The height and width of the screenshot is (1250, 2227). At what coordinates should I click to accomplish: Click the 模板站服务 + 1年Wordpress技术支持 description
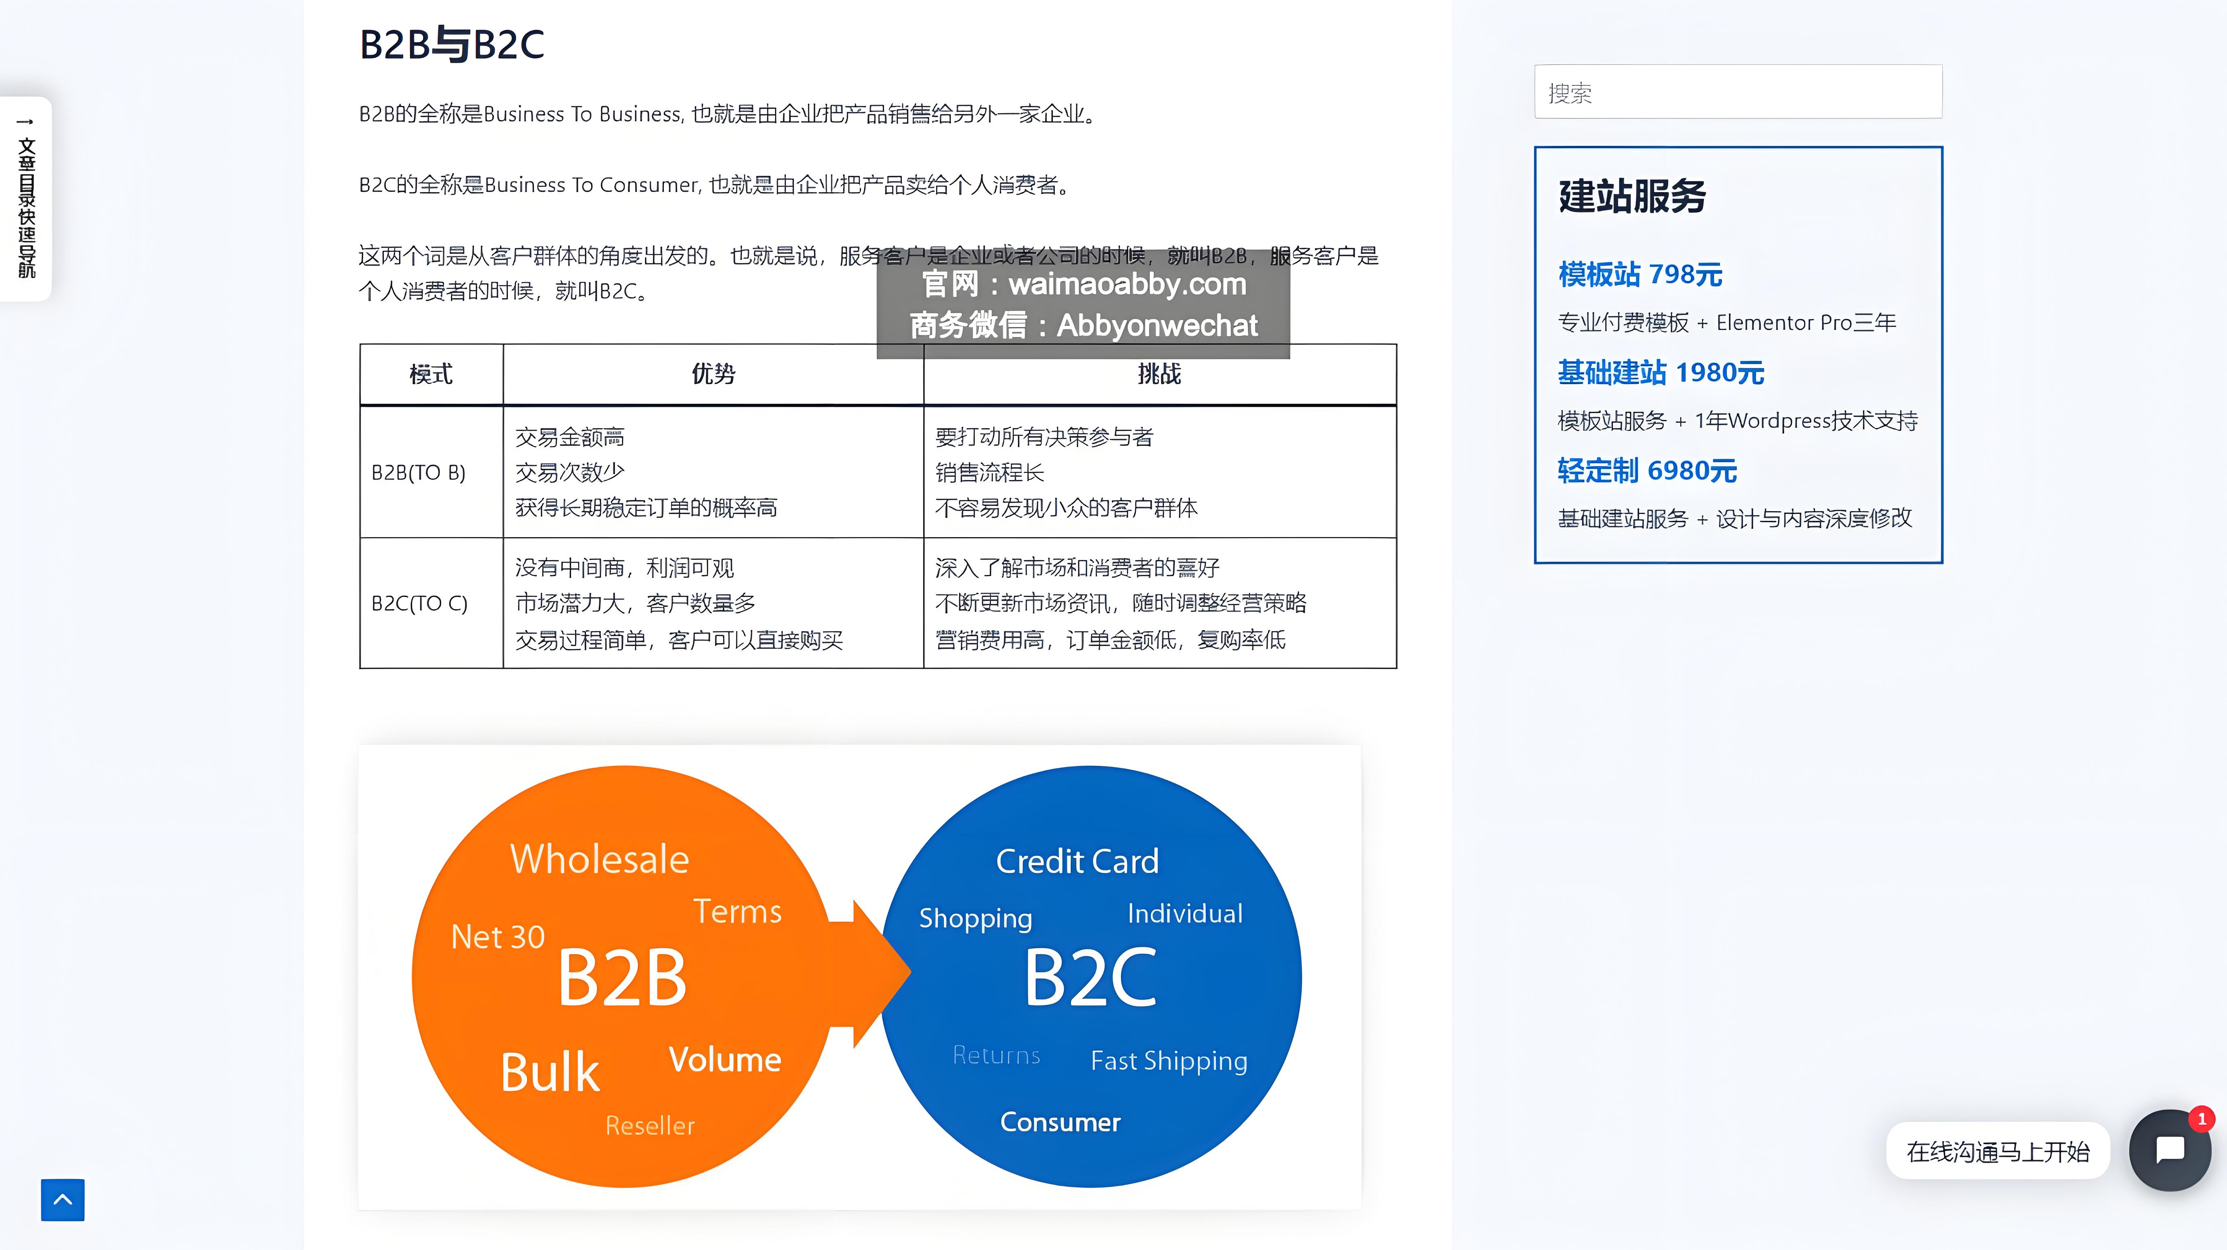pos(1738,421)
